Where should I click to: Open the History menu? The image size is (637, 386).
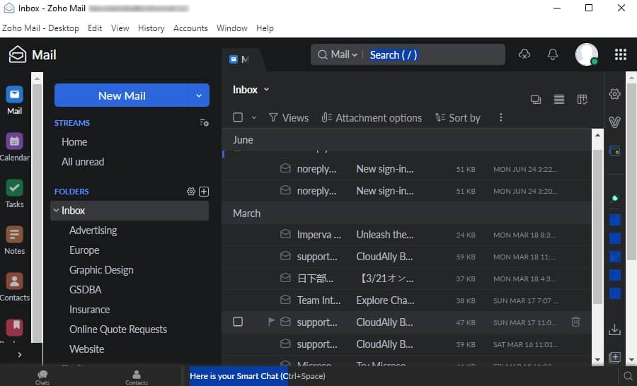click(x=151, y=28)
